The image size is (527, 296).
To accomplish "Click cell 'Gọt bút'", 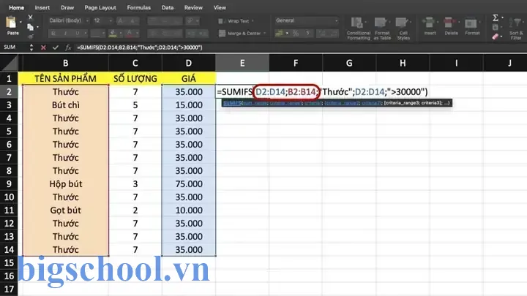I will coord(66,210).
